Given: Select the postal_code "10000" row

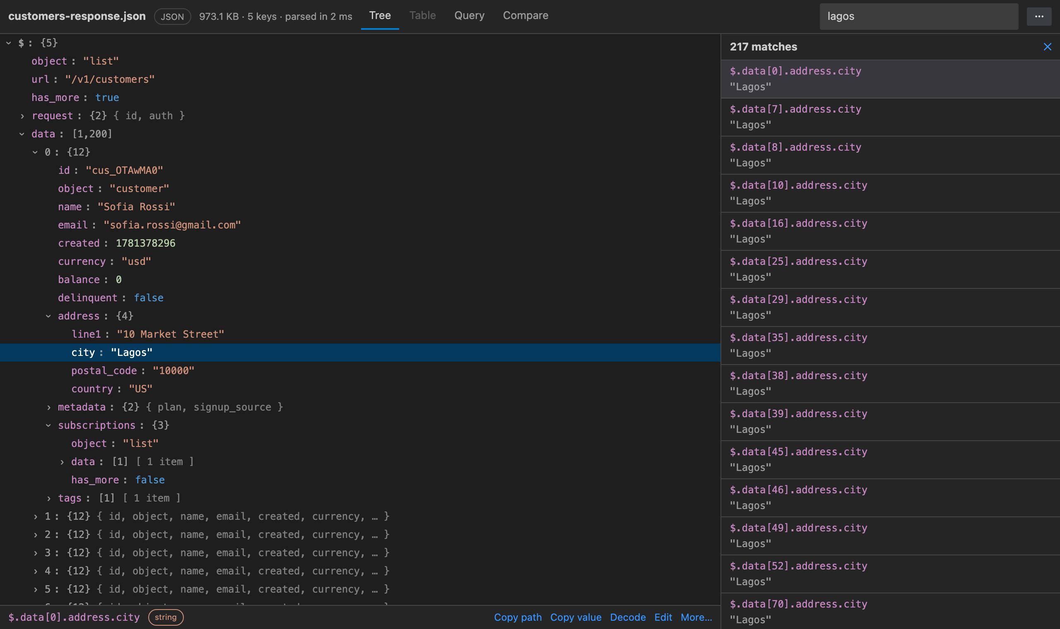Looking at the screenshot, I should [360, 371].
